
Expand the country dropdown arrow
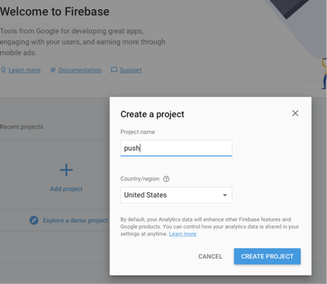point(225,195)
